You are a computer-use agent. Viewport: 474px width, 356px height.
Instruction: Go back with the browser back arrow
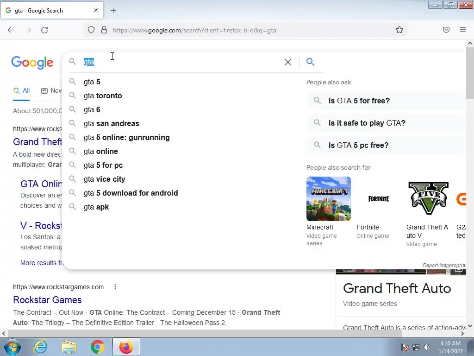pos(11,30)
